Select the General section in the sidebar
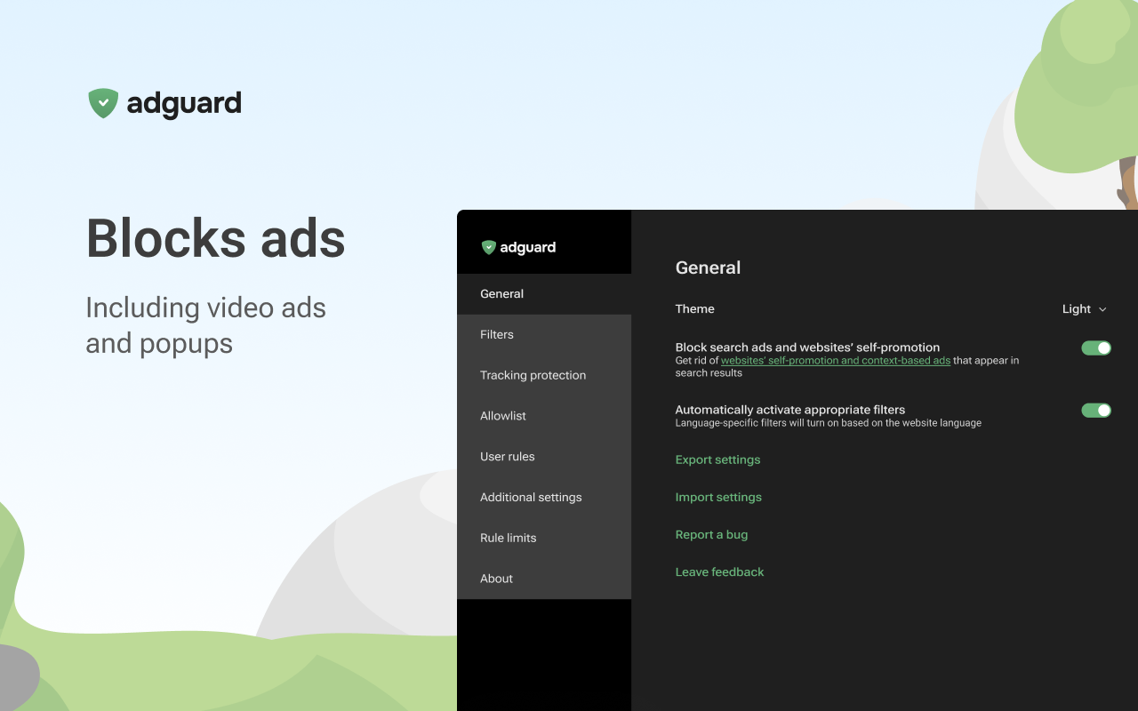The image size is (1138, 711). [x=501, y=293]
